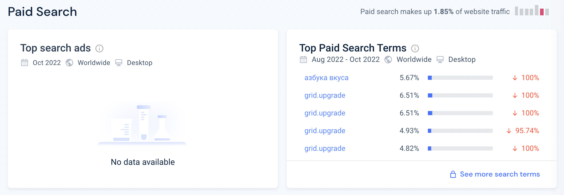The width and height of the screenshot is (564, 195).
Task: Open the азбука вкуса search term
Action: [x=326, y=78]
